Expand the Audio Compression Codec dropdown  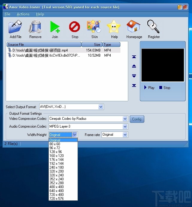[125, 127]
